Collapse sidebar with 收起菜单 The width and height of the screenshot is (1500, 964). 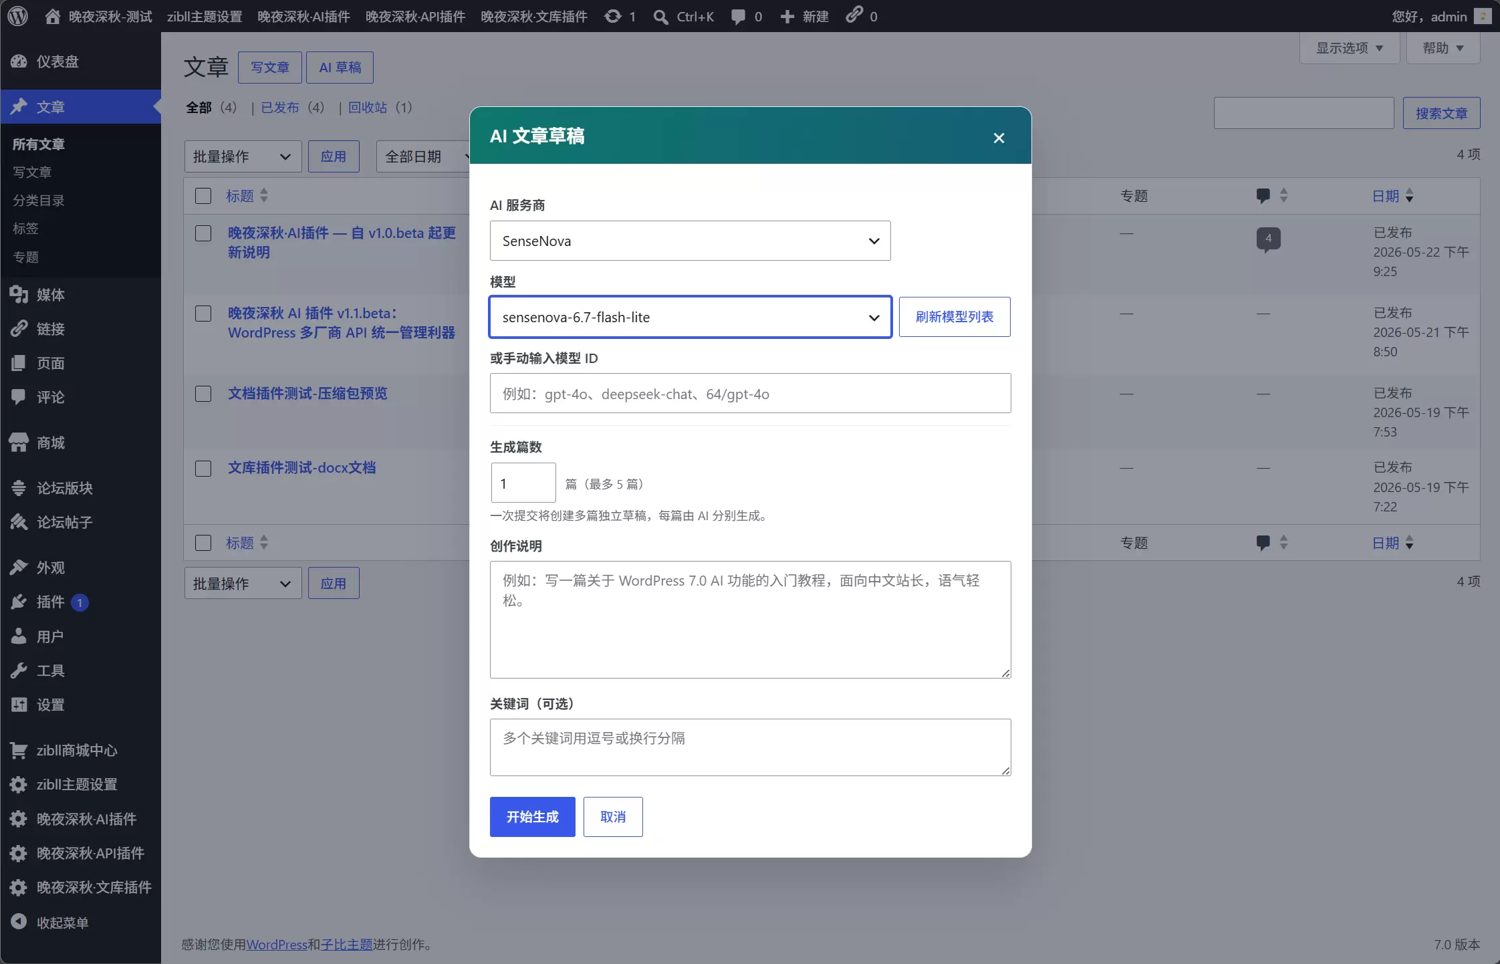(80, 923)
